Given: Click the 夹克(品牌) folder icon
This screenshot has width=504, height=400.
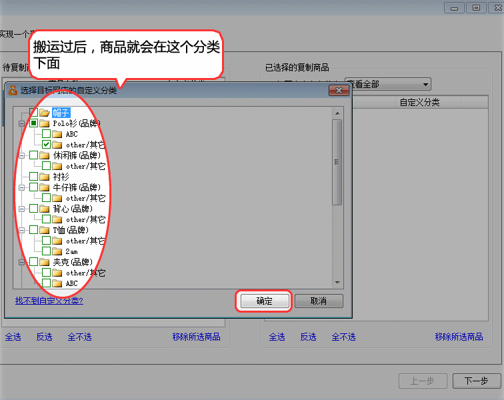Looking at the screenshot, I should (45, 262).
